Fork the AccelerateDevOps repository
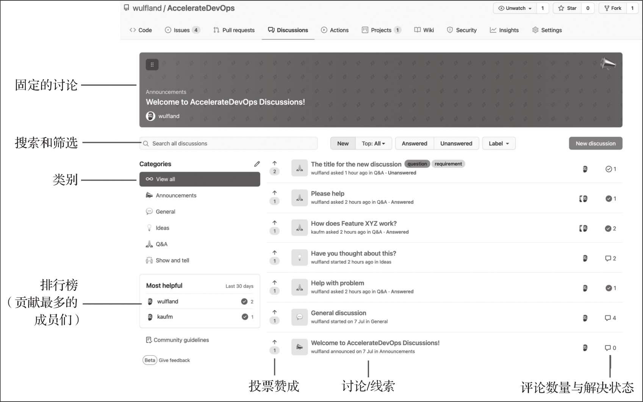Image resolution: width=643 pixels, height=402 pixels. click(x=613, y=8)
